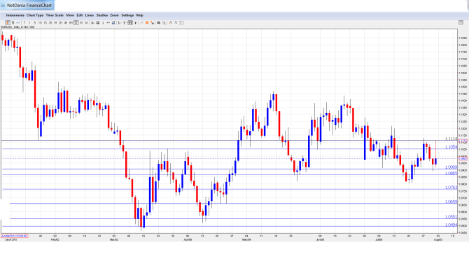
Task: Click the red current-price marker on price axis
Action: (463, 158)
